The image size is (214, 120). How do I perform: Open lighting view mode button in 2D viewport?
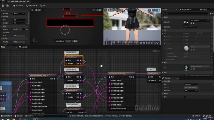[38, 10]
